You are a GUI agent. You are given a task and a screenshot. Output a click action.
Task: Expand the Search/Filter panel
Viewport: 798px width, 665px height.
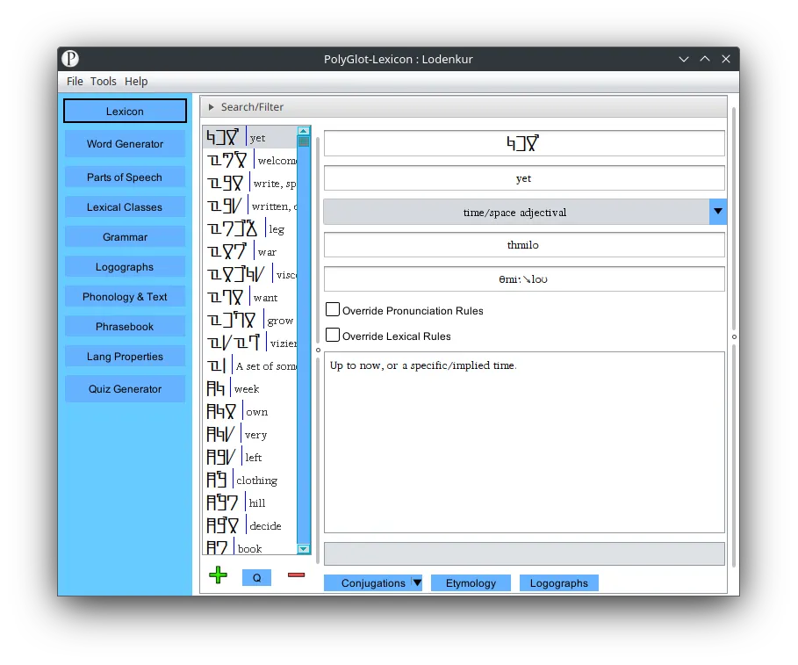point(212,107)
